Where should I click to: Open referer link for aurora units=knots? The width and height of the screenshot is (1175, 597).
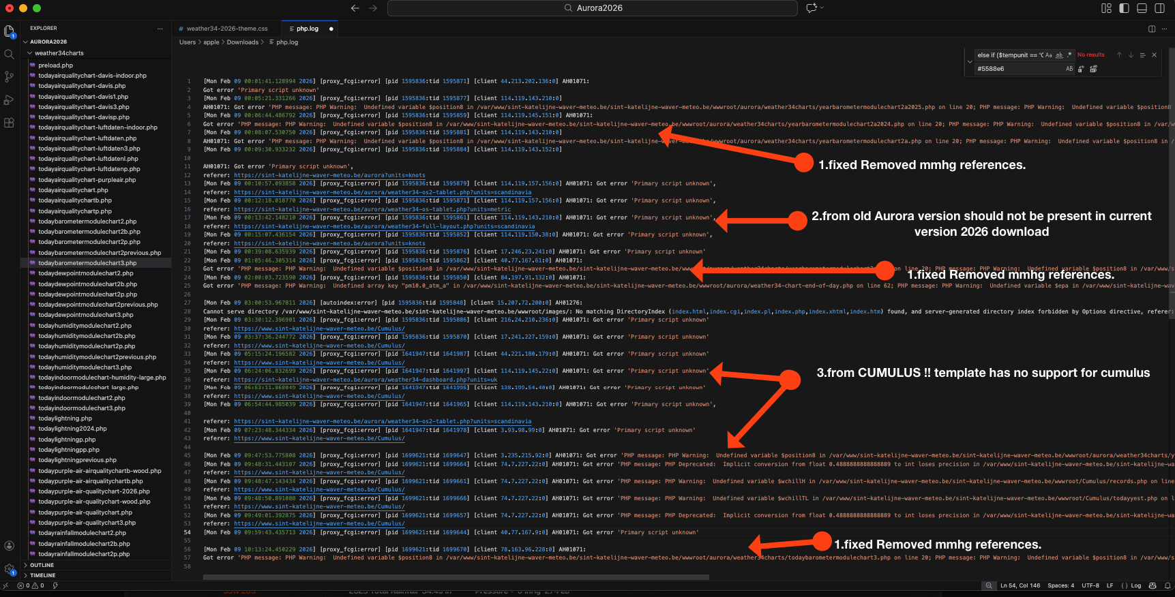coord(329,175)
